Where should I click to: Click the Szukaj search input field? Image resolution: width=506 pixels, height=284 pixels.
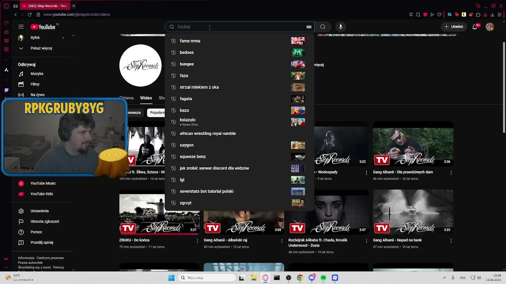[239, 27]
